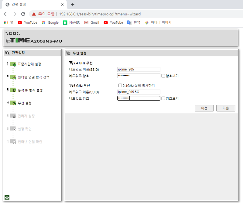Click the 주의 요함 warning icon
Screen dimensions: 243x205
pos(34,14)
